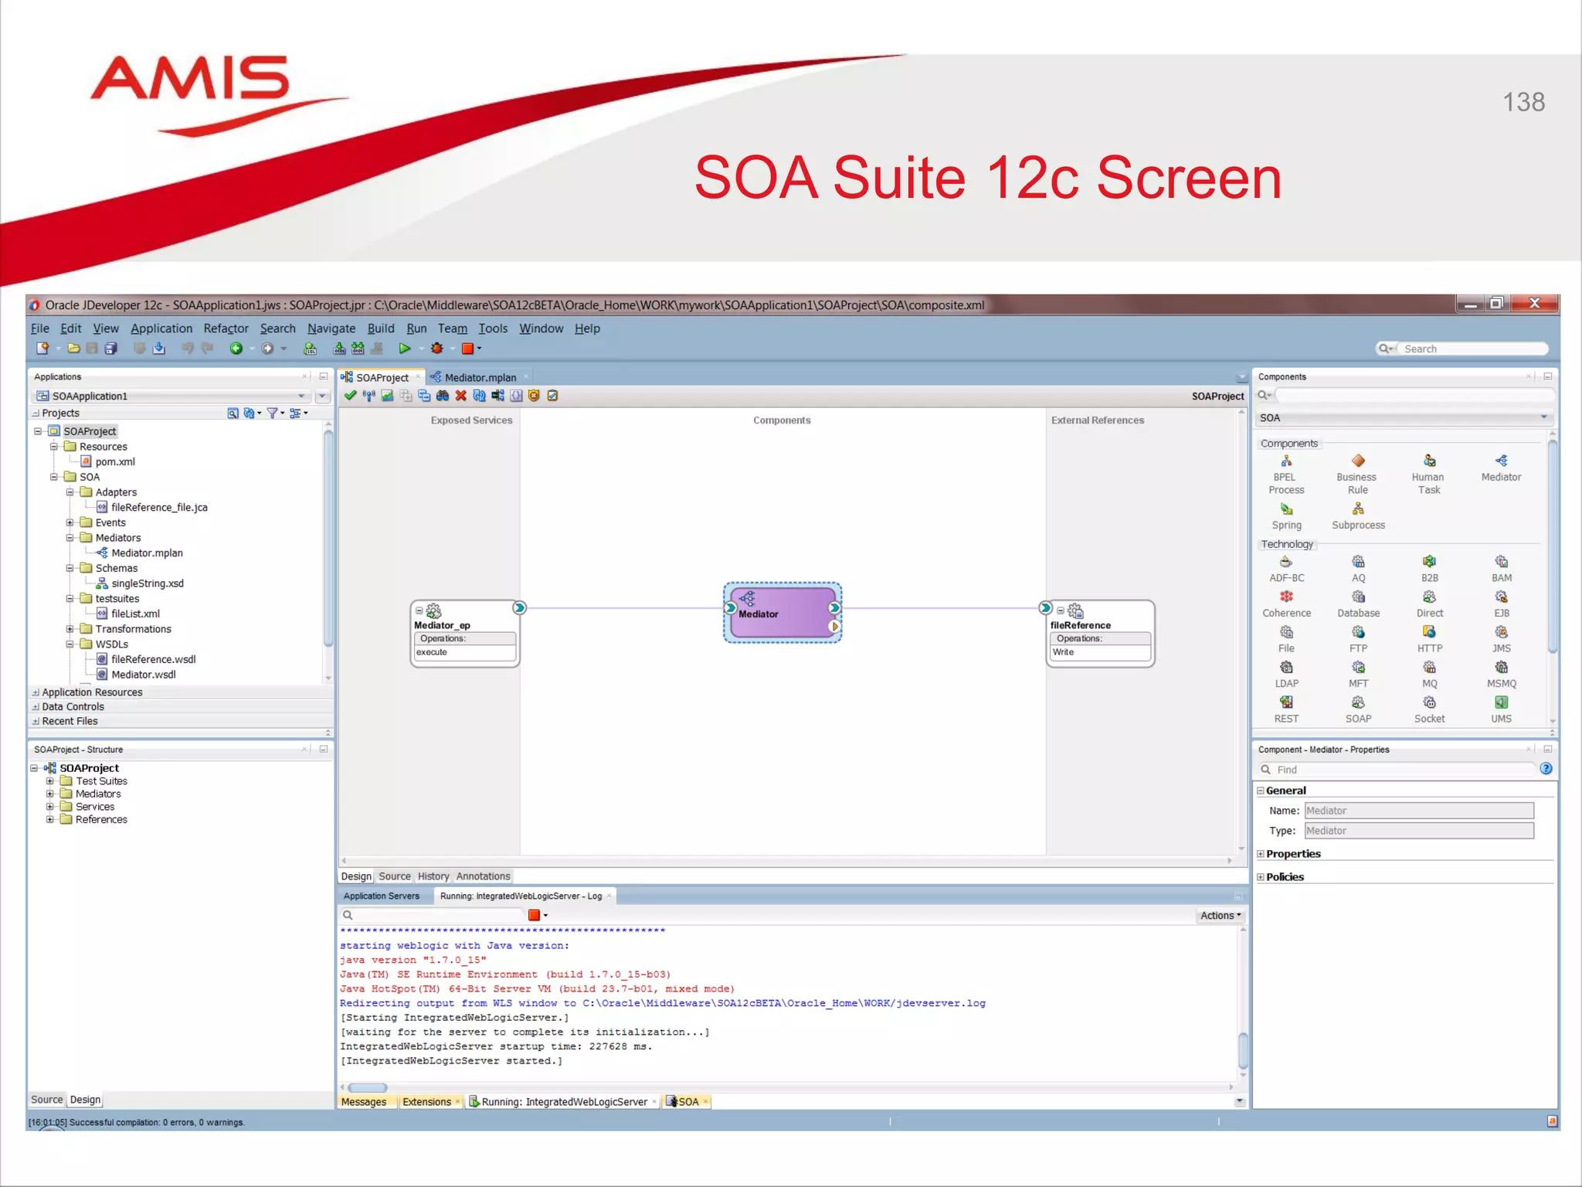This screenshot has height=1187, width=1582.
Task: Open the File menu
Action: click(x=40, y=328)
